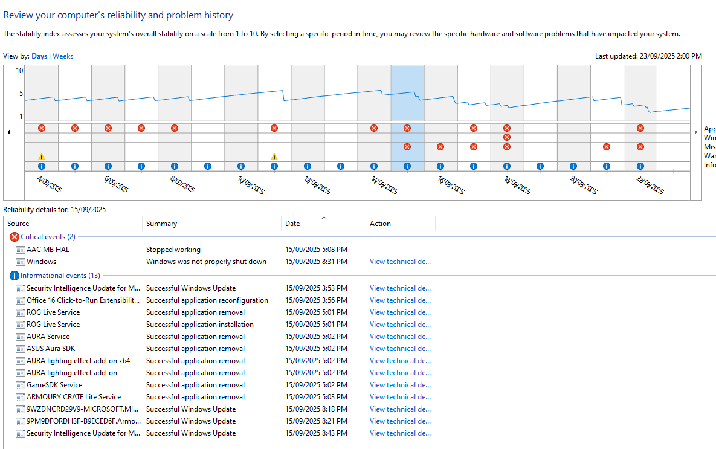
Task: View technical details for Office 16 Click-to-Run
Action: click(x=400, y=300)
